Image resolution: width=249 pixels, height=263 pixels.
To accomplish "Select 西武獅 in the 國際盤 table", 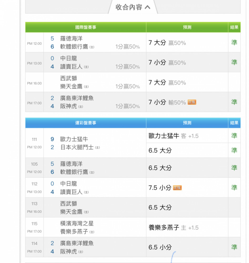I will [x=68, y=78].
